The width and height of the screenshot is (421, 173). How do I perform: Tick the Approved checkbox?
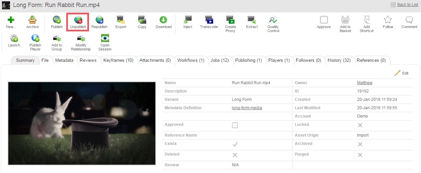[235, 125]
